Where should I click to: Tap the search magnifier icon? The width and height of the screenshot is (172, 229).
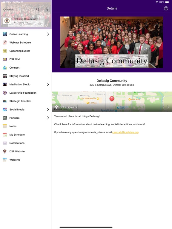[38, 10]
